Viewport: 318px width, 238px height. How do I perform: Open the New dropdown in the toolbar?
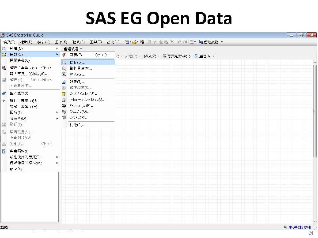tap(128, 42)
